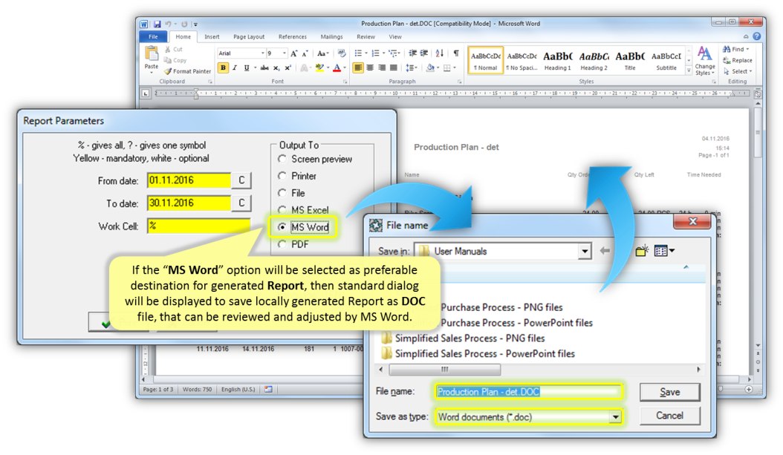This screenshot has height=455, width=783.
Task: Click the C button next to From date
Action: tap(241, 180)
